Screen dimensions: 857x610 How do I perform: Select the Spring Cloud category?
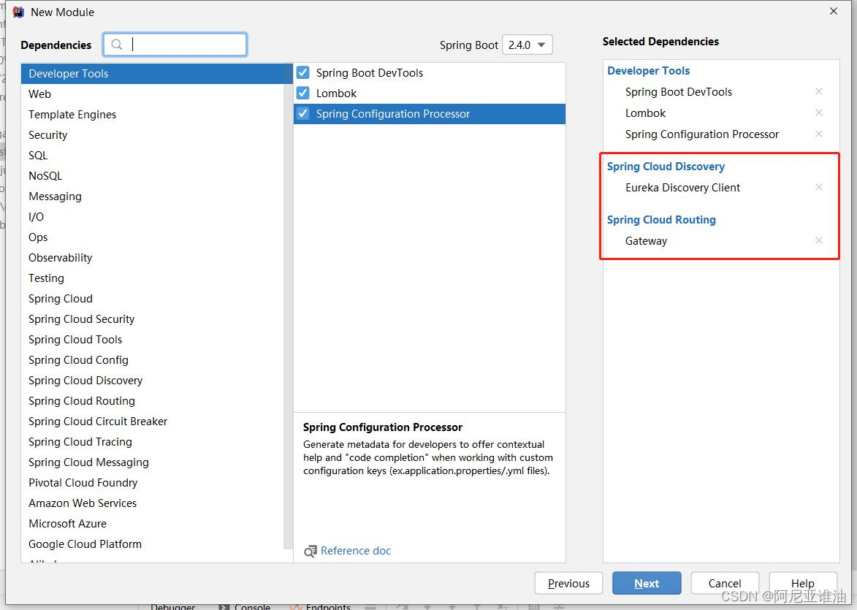153,299
